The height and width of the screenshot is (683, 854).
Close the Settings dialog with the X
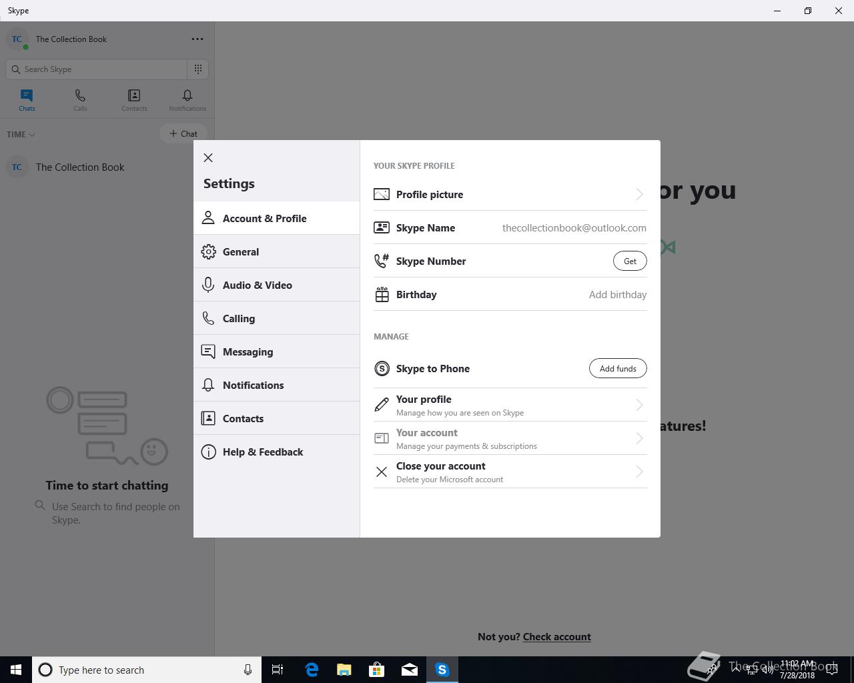[208, 158]
